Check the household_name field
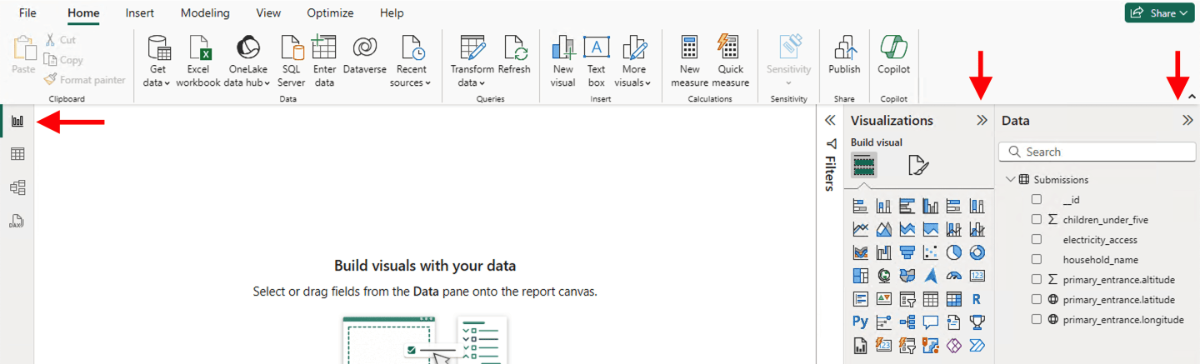The image size is (1200, 364). click(x=1037, y=260)
